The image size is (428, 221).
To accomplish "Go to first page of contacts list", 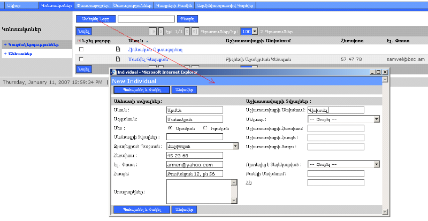I will (x=154, y=32).
